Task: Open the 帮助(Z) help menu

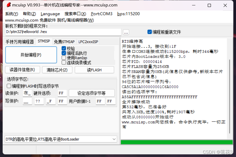Action: tap(29, 14)
